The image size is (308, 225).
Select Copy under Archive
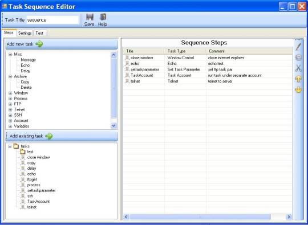pos(25,82)
